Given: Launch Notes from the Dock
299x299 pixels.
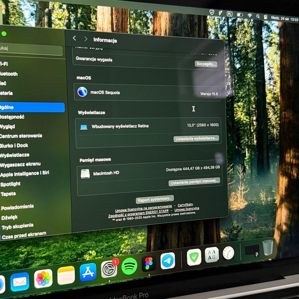Looking at the screenshot, I should pos(66,275).
